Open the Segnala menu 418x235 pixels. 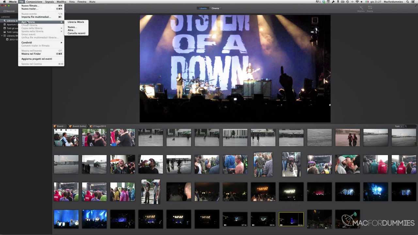coord(49,2)
